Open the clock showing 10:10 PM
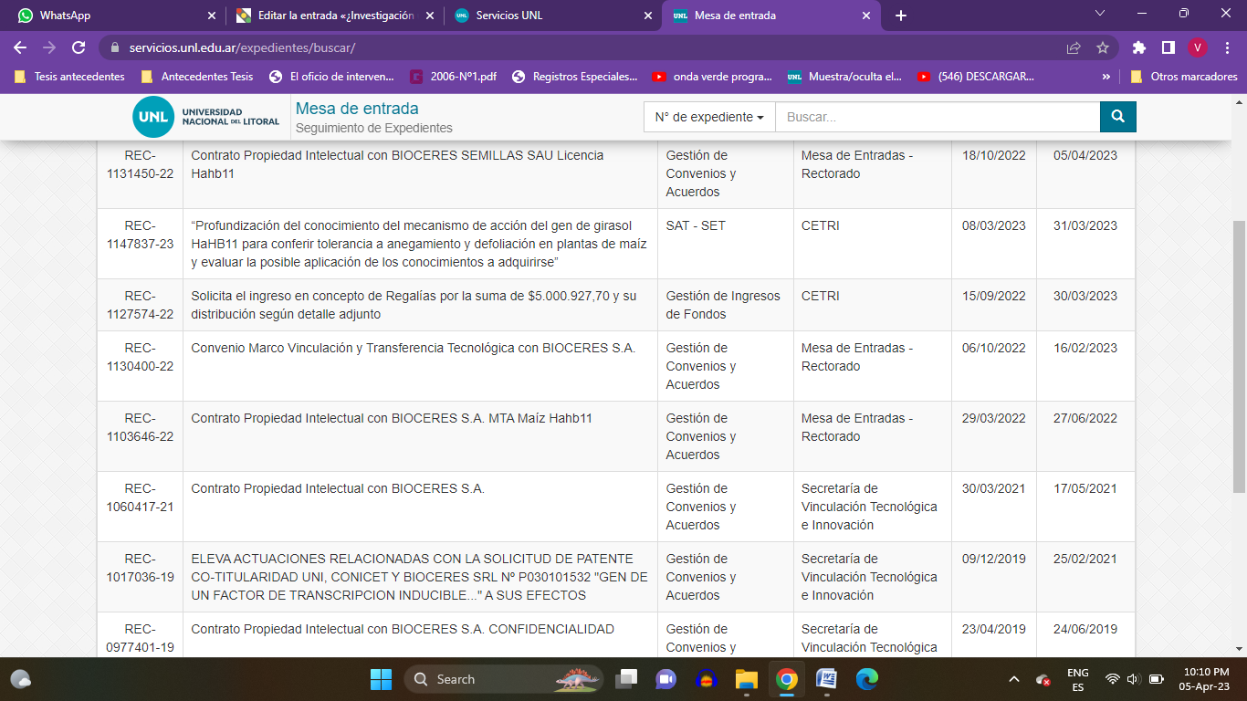This screenshot has width=1247, height=701. pos(1204,679)
